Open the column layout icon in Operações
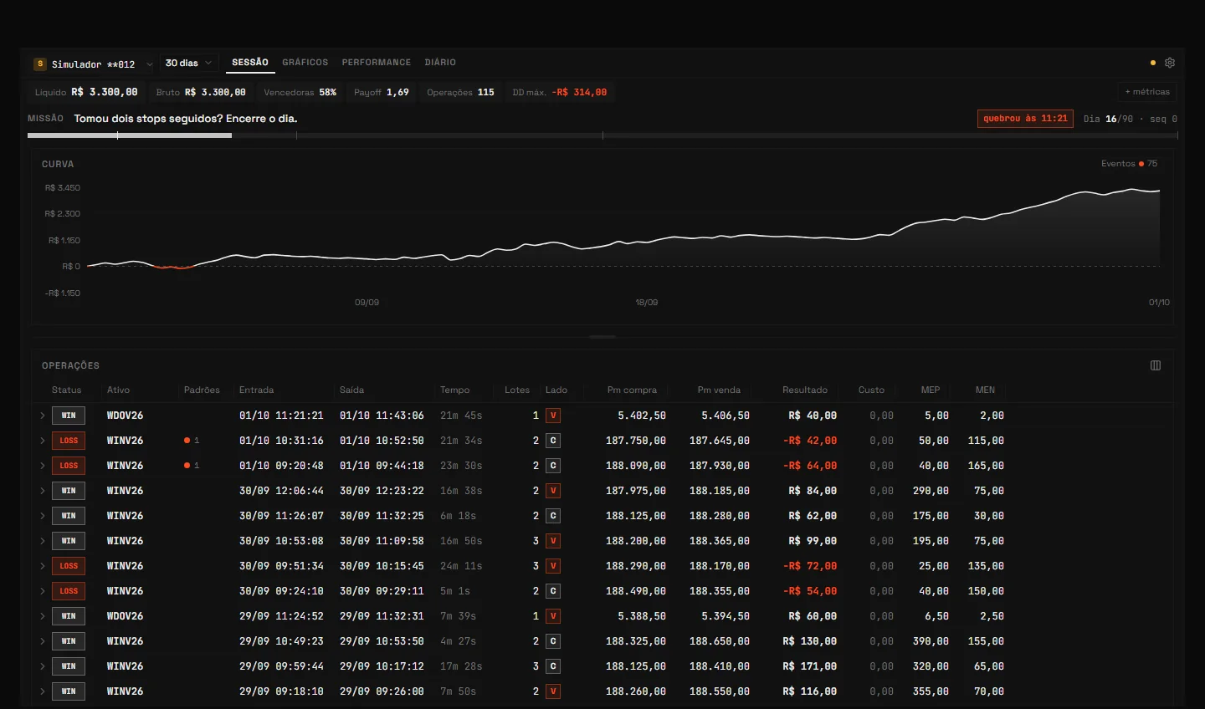This screenshot has height=709, width=1205. pos(1156,365)
